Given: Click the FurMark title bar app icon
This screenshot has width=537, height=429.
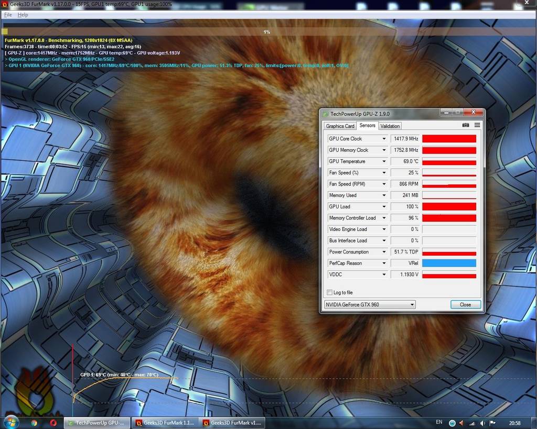Looking at the screenshot, I should click(x=5, y=4).
